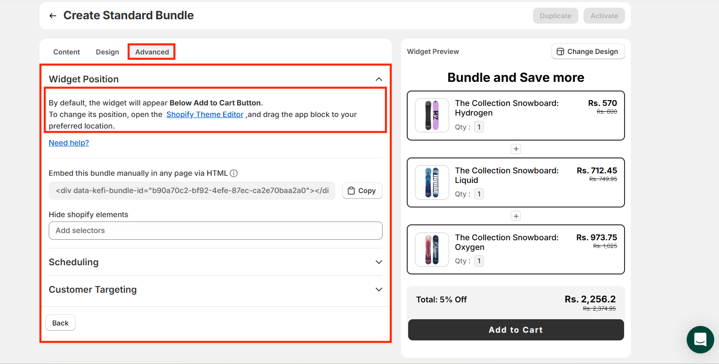Click the Add selectors input field

(215, 231)
